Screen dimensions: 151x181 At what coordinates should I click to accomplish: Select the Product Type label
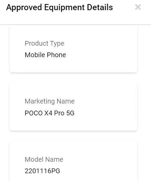(44, 44)
